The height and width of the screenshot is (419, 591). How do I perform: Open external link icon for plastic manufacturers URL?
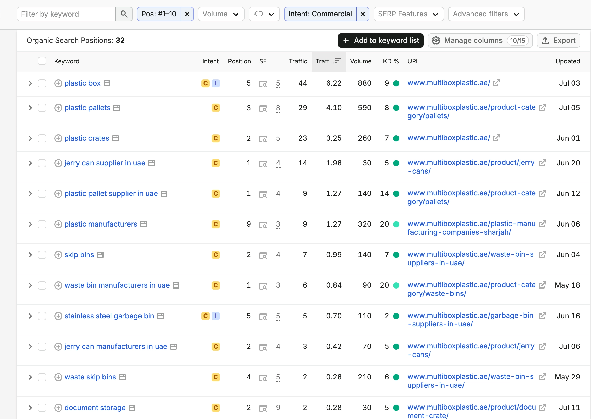pyautogui.click(x=543, y=224)
